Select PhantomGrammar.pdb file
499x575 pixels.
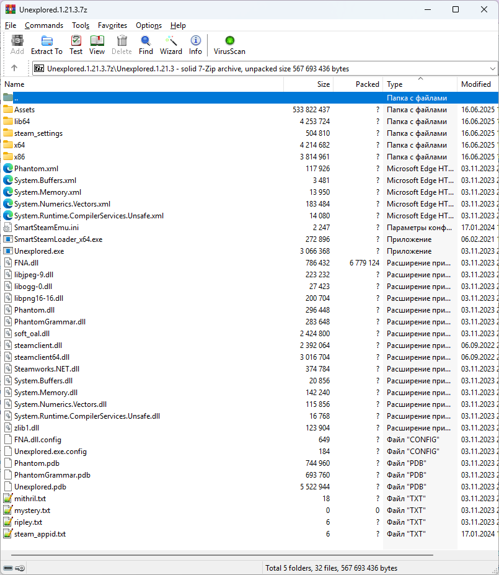[53, 475]
